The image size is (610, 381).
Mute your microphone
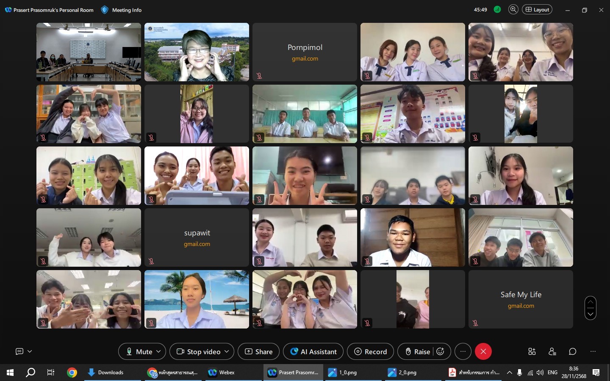(x=139, y=351)
